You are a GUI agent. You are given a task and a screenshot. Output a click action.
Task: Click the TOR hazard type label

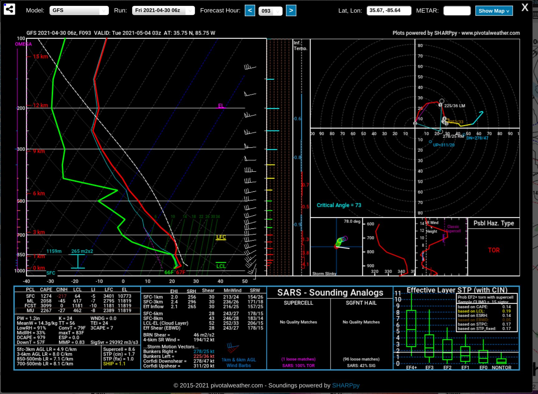coord(494,250)
